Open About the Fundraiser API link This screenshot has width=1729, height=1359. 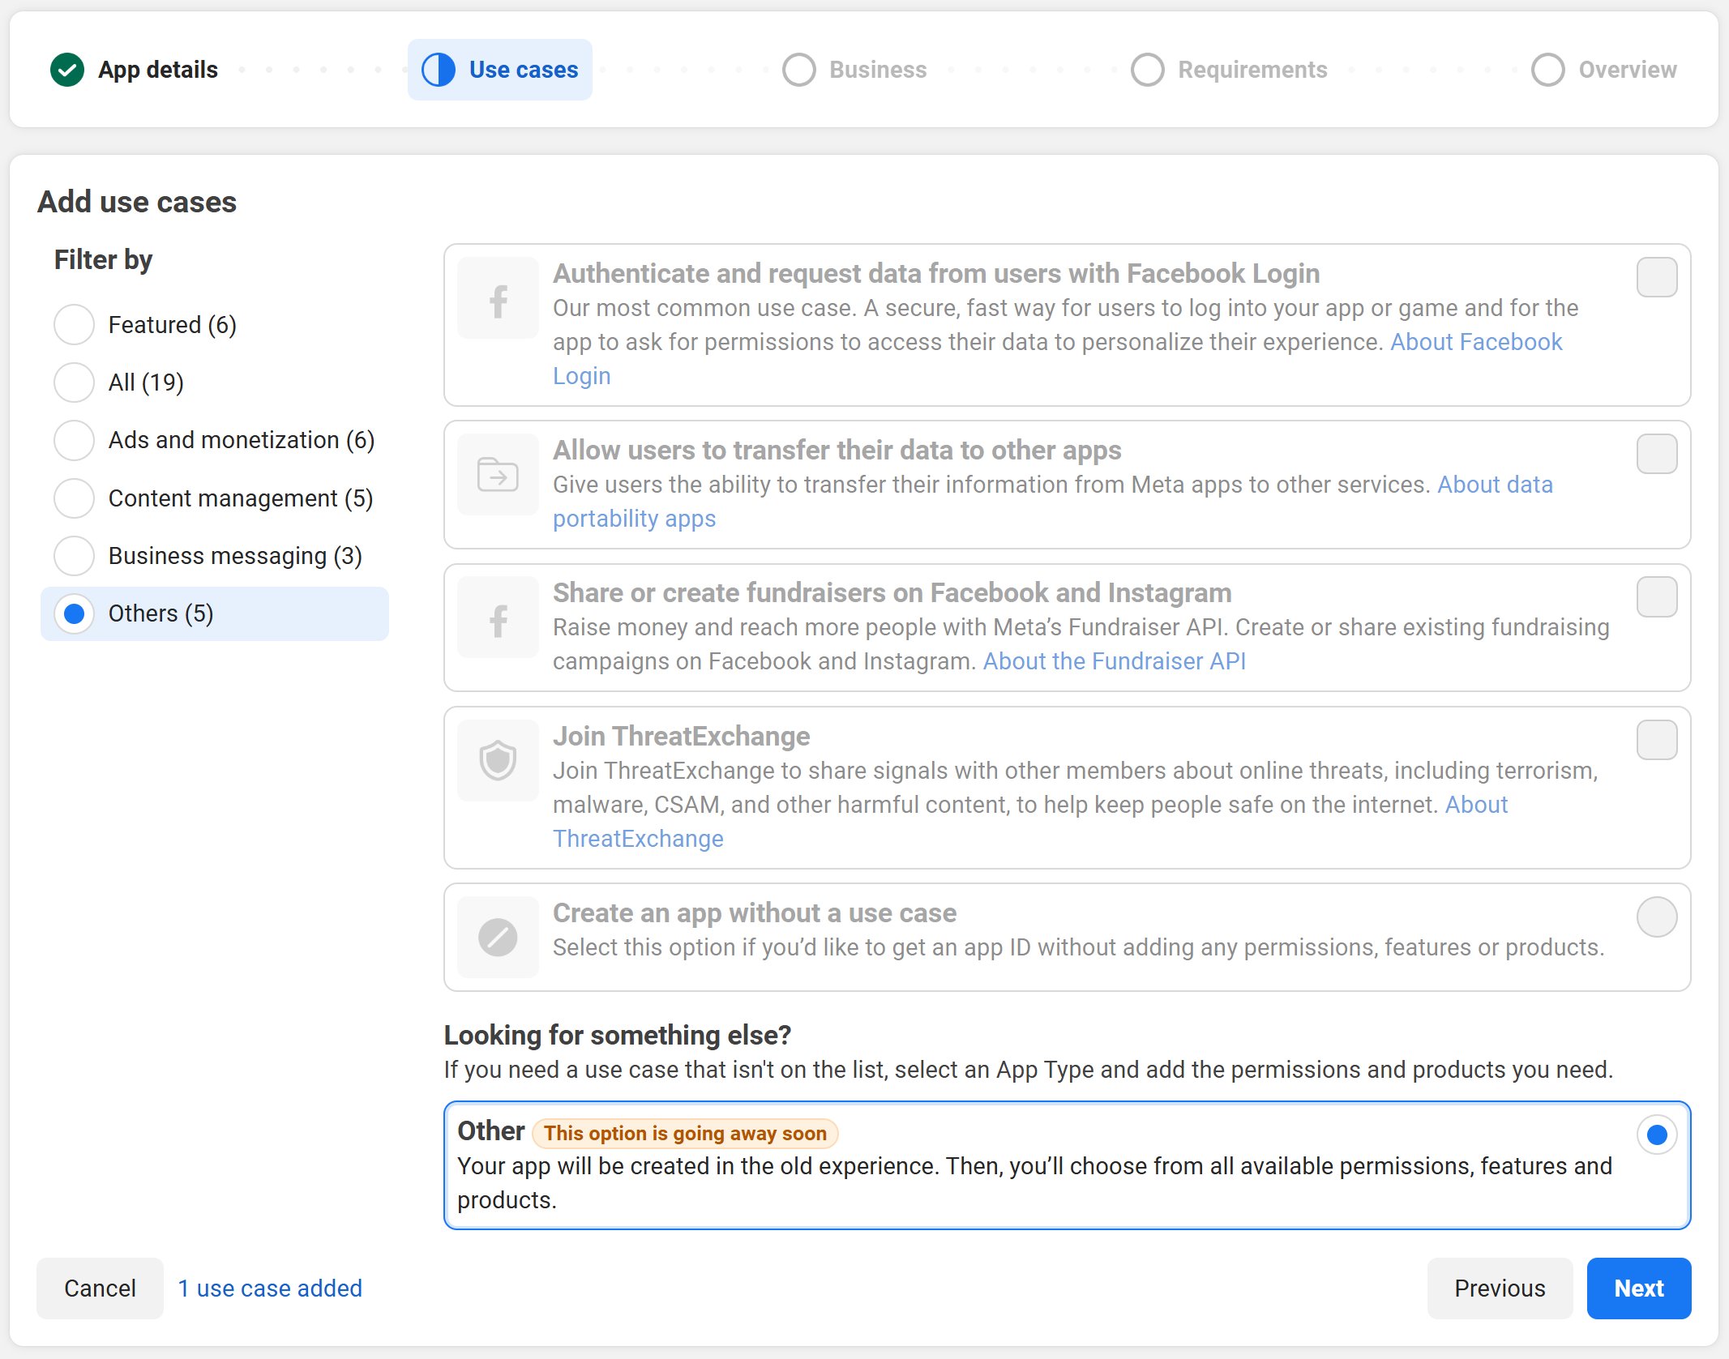pos(1115,661)
